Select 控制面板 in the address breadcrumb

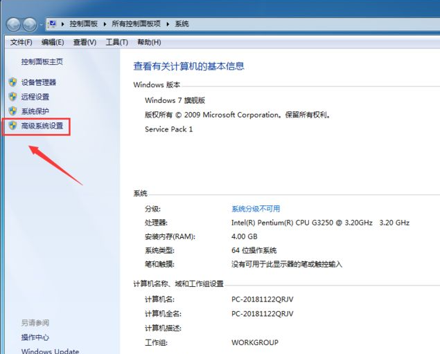[83, 24]
